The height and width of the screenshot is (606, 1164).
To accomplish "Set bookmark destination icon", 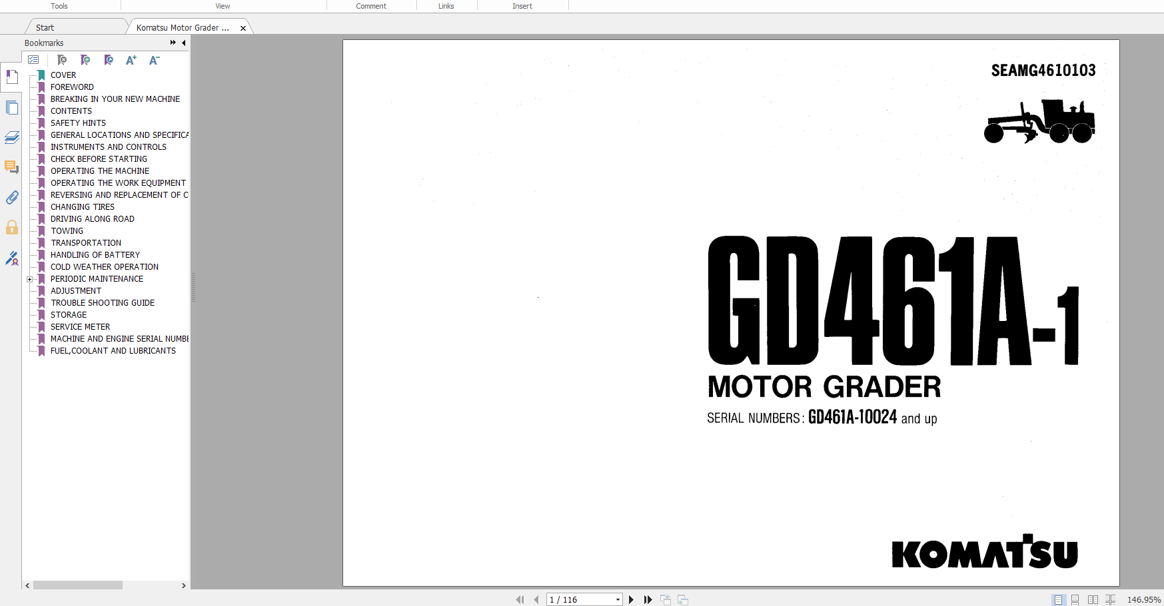I will click(x=109, y=60).
